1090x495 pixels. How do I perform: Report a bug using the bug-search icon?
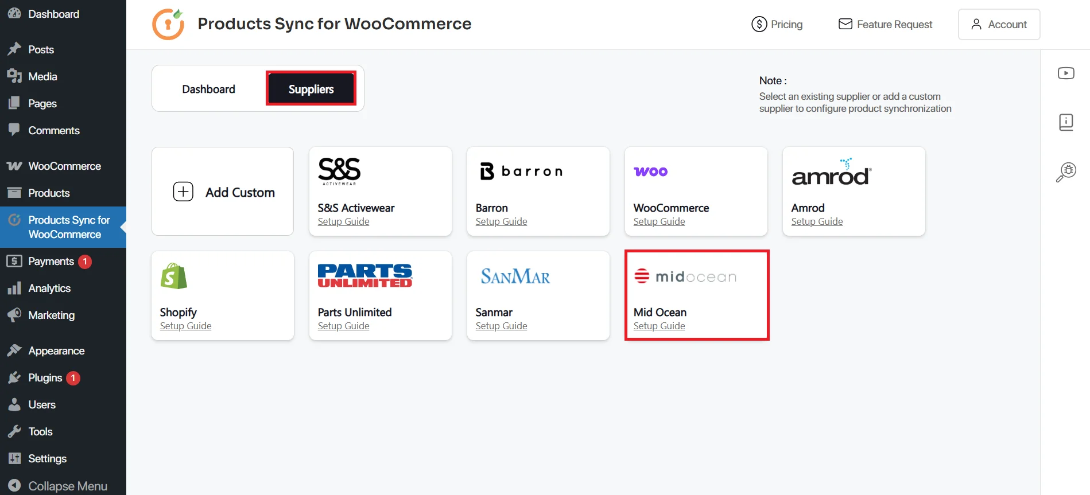coord(1065,171)
